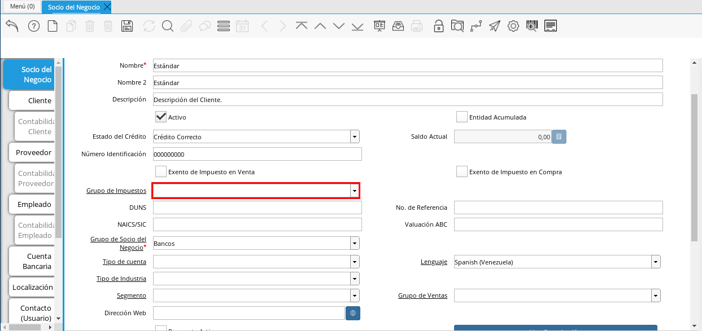The width and height of the screenshot is (702, 331).
Task: Click the undo changes arrow icon
Action: pos(12,26)
